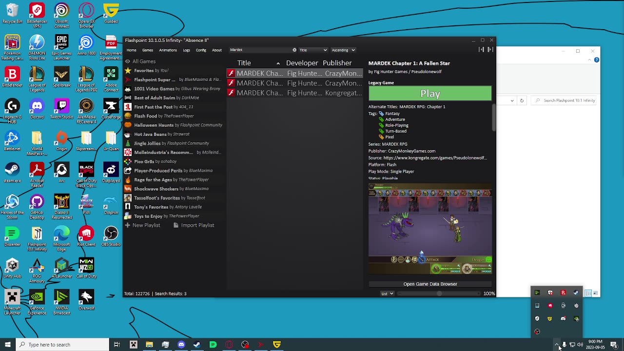Select the CurseForge desktop shortcut
The height and width of the screenshot is (351, 624).
111,110
